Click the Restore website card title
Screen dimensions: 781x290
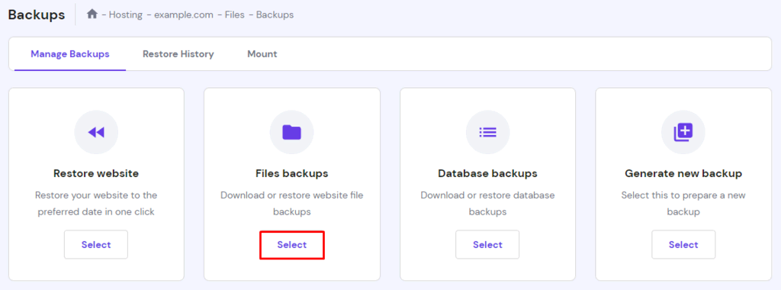coord(96,173)
